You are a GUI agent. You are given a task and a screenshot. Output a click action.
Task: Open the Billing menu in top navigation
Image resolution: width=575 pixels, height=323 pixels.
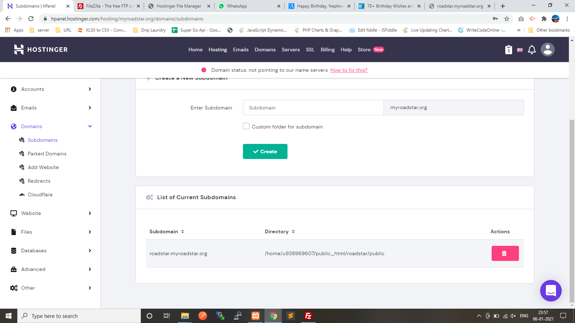coord(327,50)
